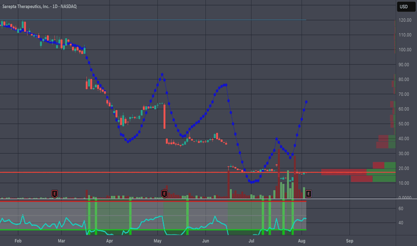Click the 80.00 price axis label

click(x=404, y=79)
